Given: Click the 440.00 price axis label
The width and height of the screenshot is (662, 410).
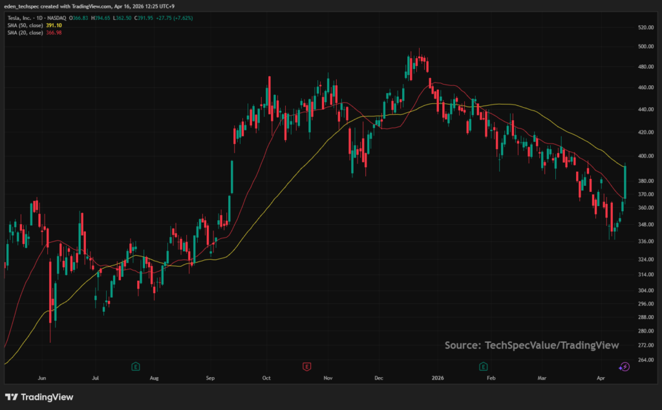Looking at the screenshot, I should (646, 109).
